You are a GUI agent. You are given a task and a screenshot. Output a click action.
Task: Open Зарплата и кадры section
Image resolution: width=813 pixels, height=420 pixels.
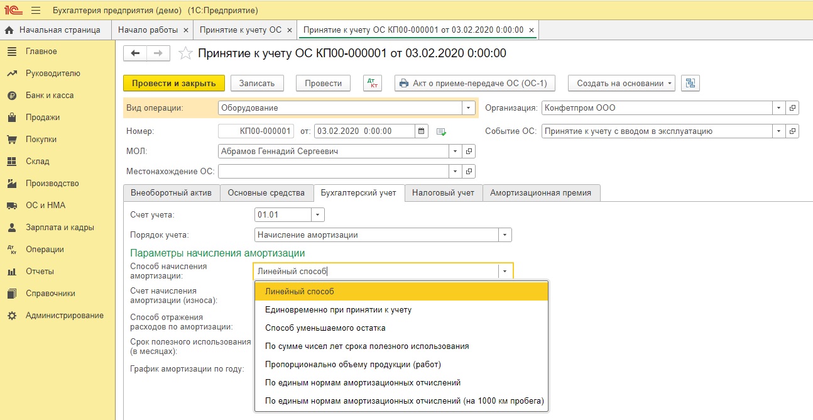point(60,228)
